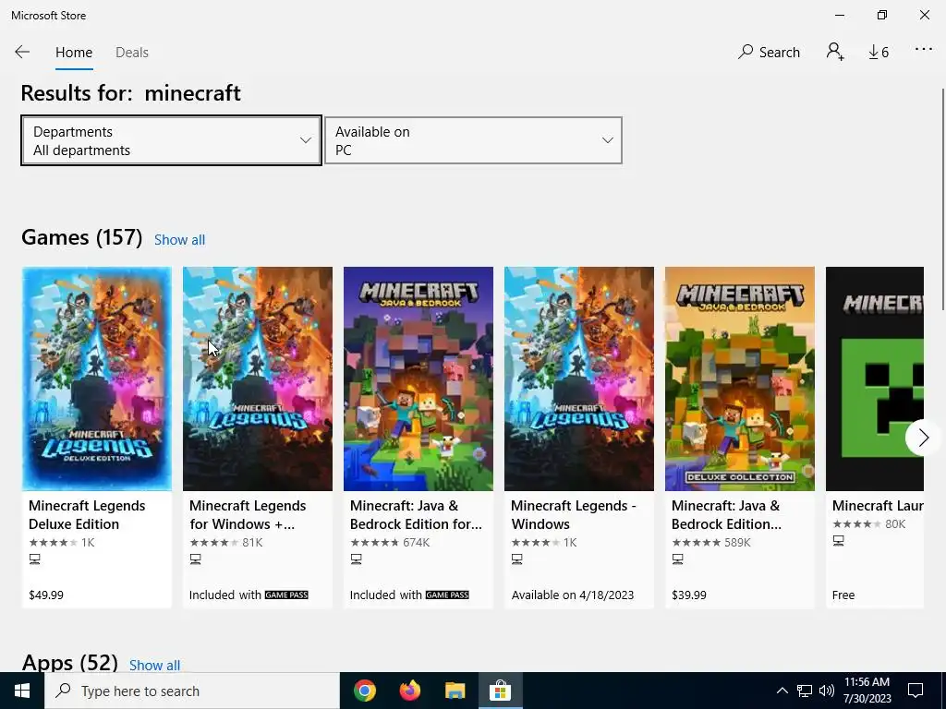The width and height of the screenshot is (946, 709).
Task: Click Game Pass badge on Java & Bedrock Edition
Action: [447, 595]
